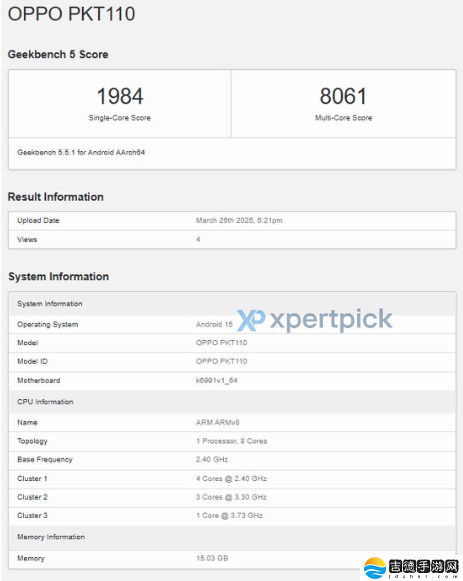This screenshot has width=463, height=581.
Task: Click the OPPO PKT110 page title
Action: pyautogui.click(x=72, y=14)
